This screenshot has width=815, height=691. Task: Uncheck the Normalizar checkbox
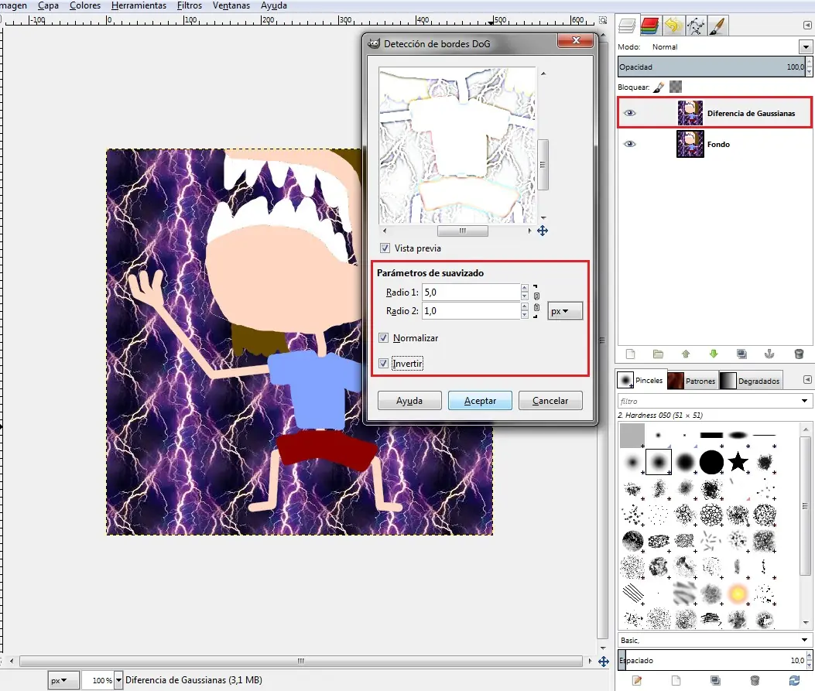384,338
